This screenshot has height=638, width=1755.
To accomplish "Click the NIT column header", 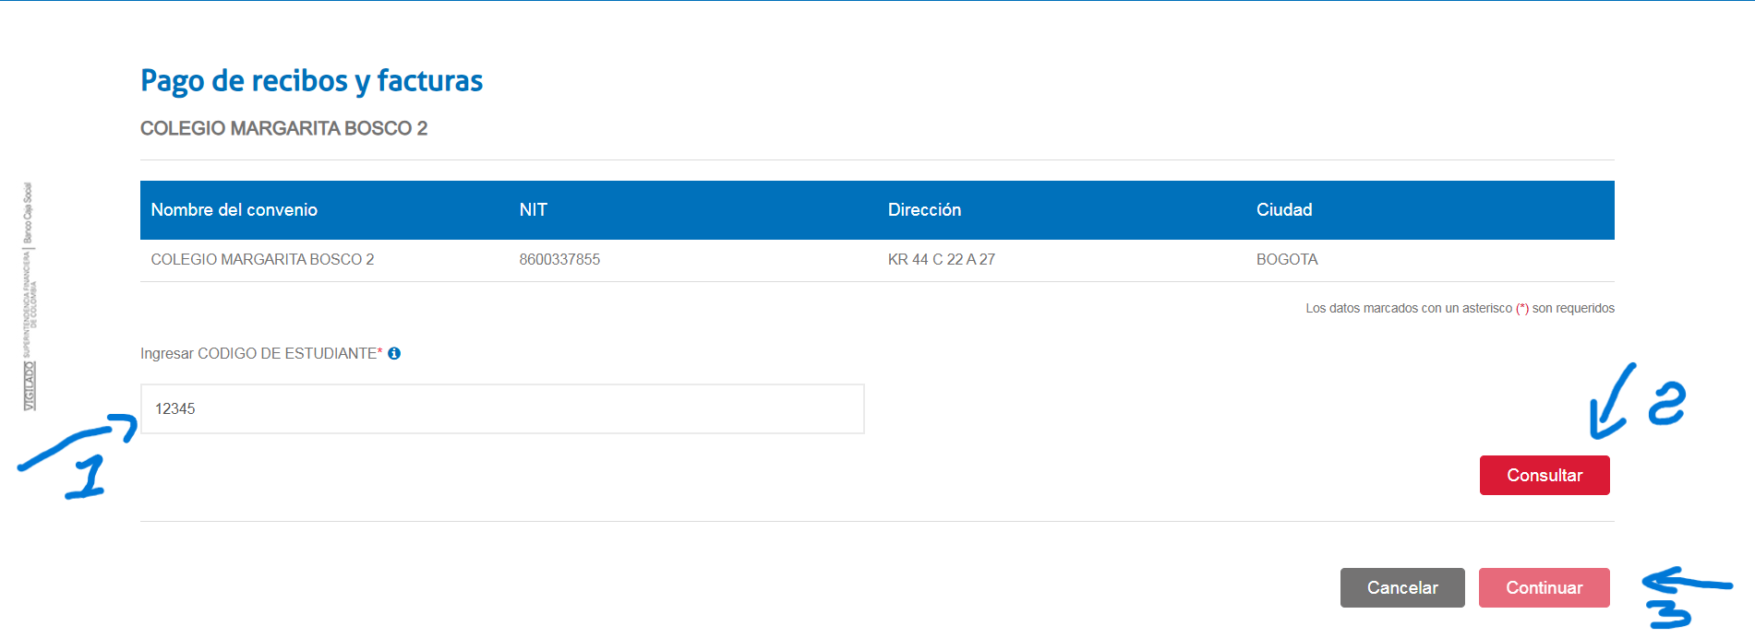I will pos(533,210).
